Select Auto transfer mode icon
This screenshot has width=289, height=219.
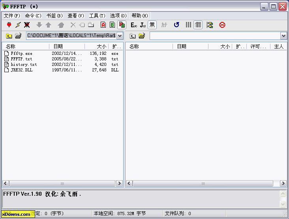click(x=122, y=25)
